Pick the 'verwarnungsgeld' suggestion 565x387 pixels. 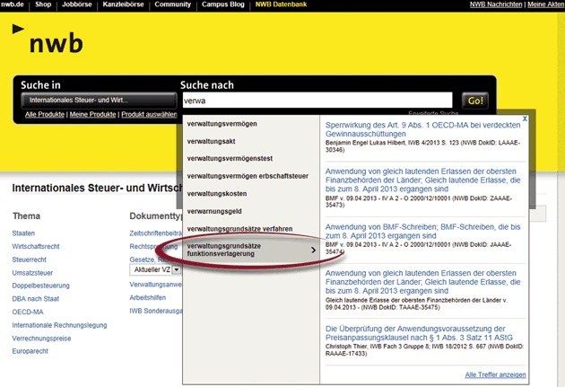(214, 211)
